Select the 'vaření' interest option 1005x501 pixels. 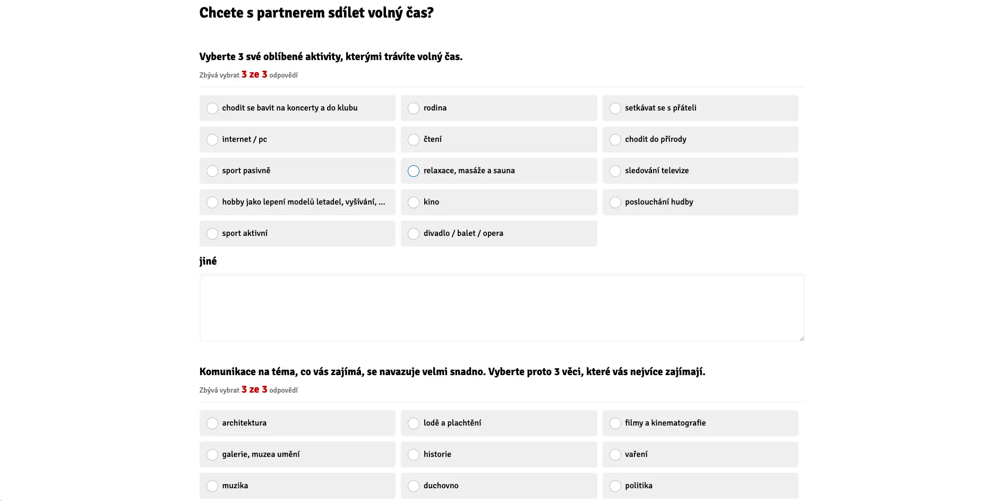(x=700, y=454)
